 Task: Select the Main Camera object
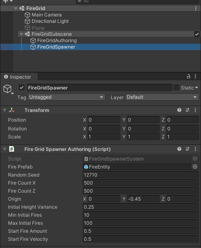click(x=47, y=15)
